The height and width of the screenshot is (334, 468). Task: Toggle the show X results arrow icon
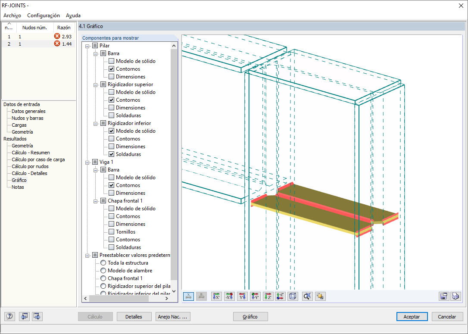pos(188,297)
